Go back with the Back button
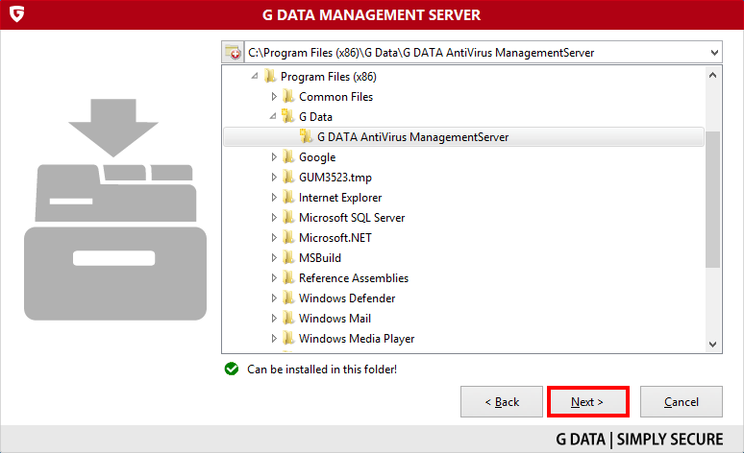This screenshot has width=744, height=453. (x=502, y=402)
